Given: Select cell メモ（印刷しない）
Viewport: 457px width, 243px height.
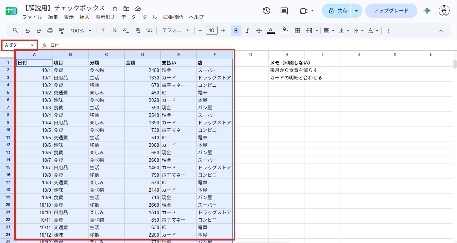Looking at the screenshot, I should (287, 63).
